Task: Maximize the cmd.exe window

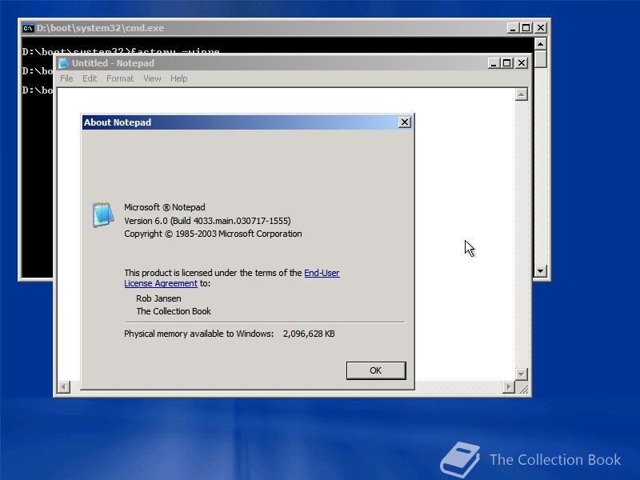Action: (526, 28)
